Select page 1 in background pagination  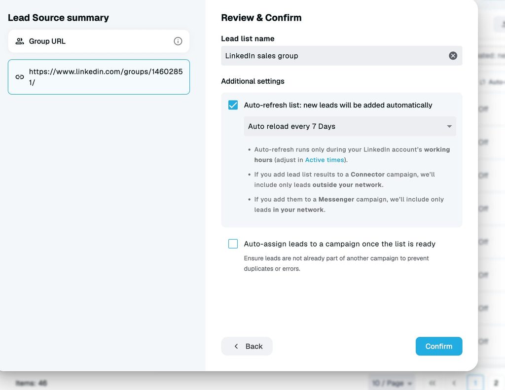[x=475, y=383]
